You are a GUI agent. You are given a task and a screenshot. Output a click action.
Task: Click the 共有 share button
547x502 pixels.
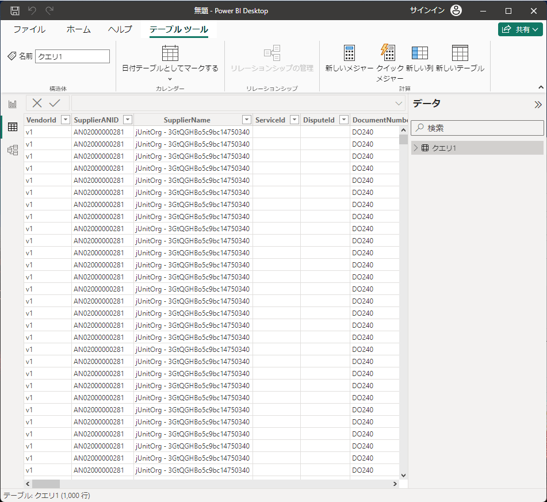tap(520, 29)
